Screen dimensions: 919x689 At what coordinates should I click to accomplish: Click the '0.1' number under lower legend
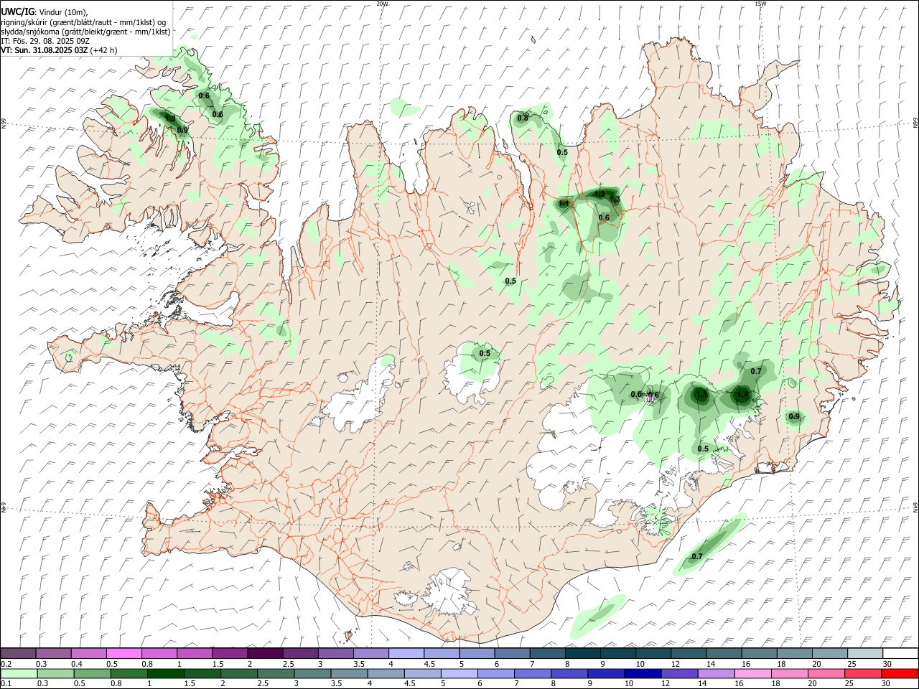click(x=6, y=684)
